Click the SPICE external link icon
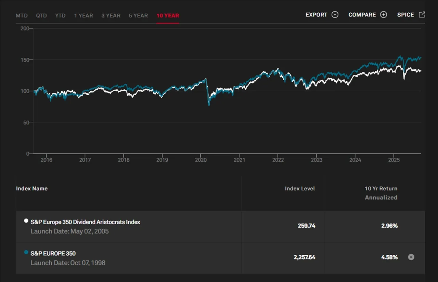 tap(422, 15)
